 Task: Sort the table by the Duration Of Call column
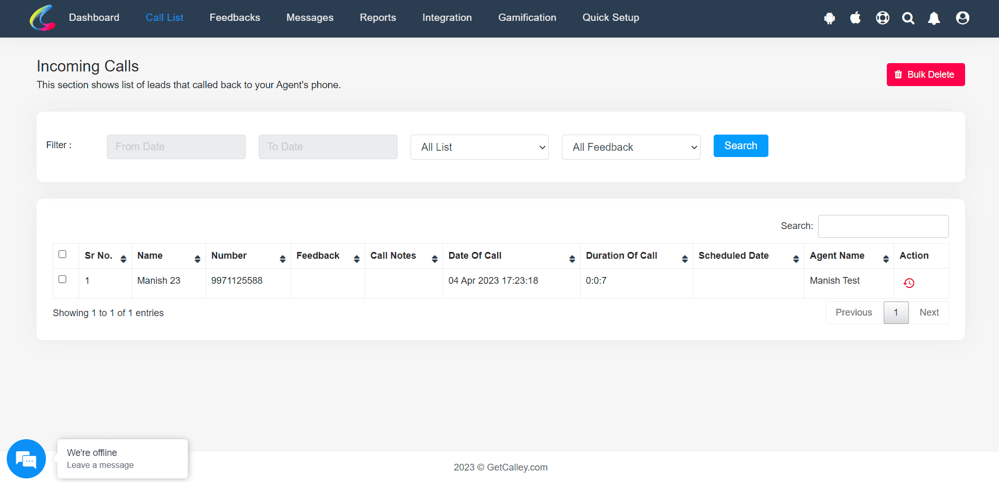(x=636, y=256)
